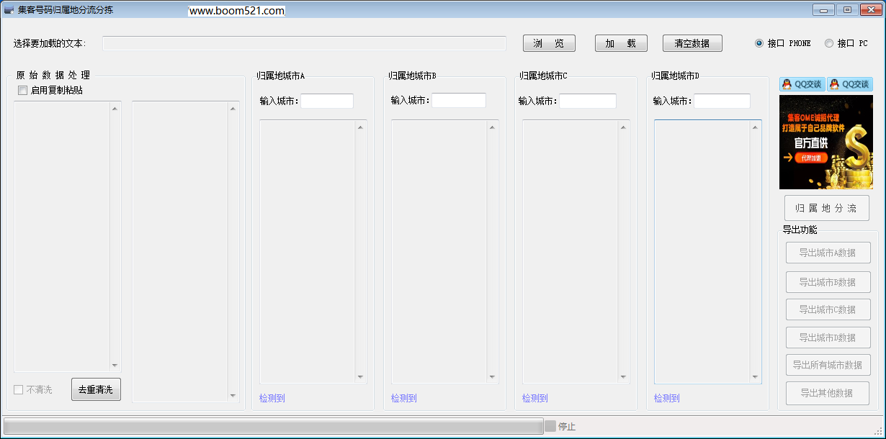Viewport: 886px width, 439px height.
Task: Click 导出城市C数据 export button
Action: (x=828, y=309)
